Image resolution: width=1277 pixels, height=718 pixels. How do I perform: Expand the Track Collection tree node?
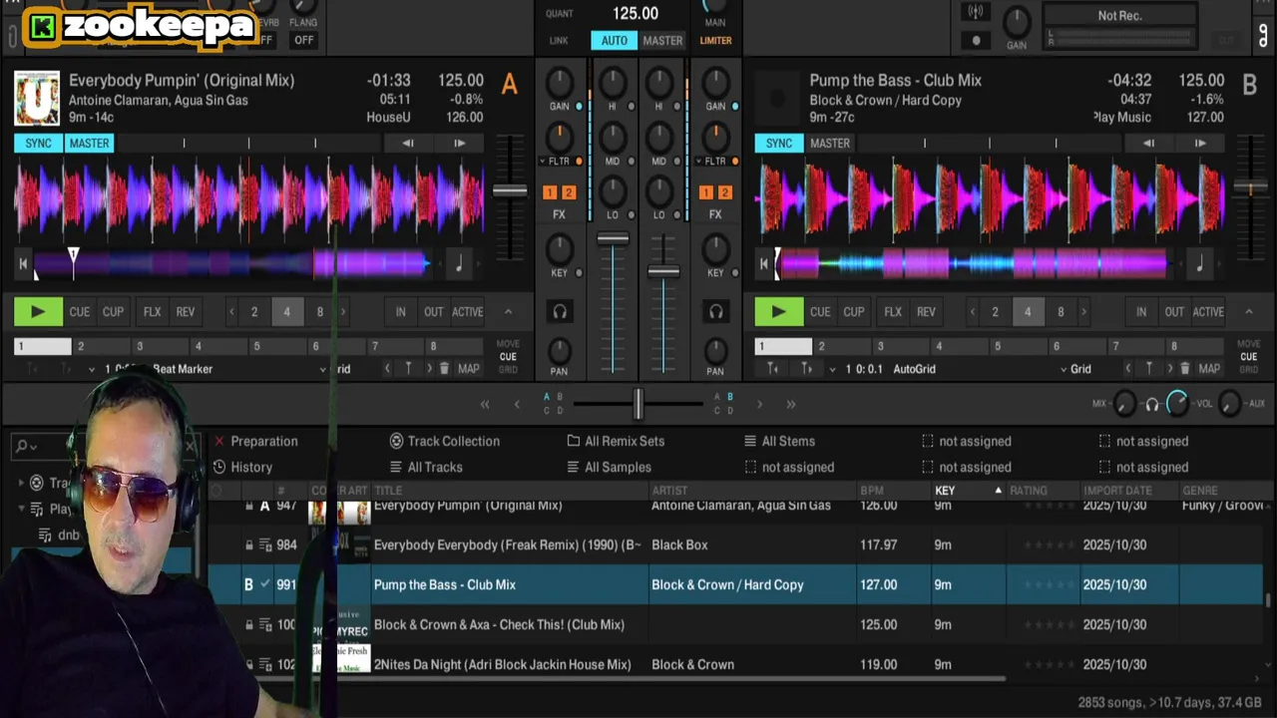pos(21,483)
